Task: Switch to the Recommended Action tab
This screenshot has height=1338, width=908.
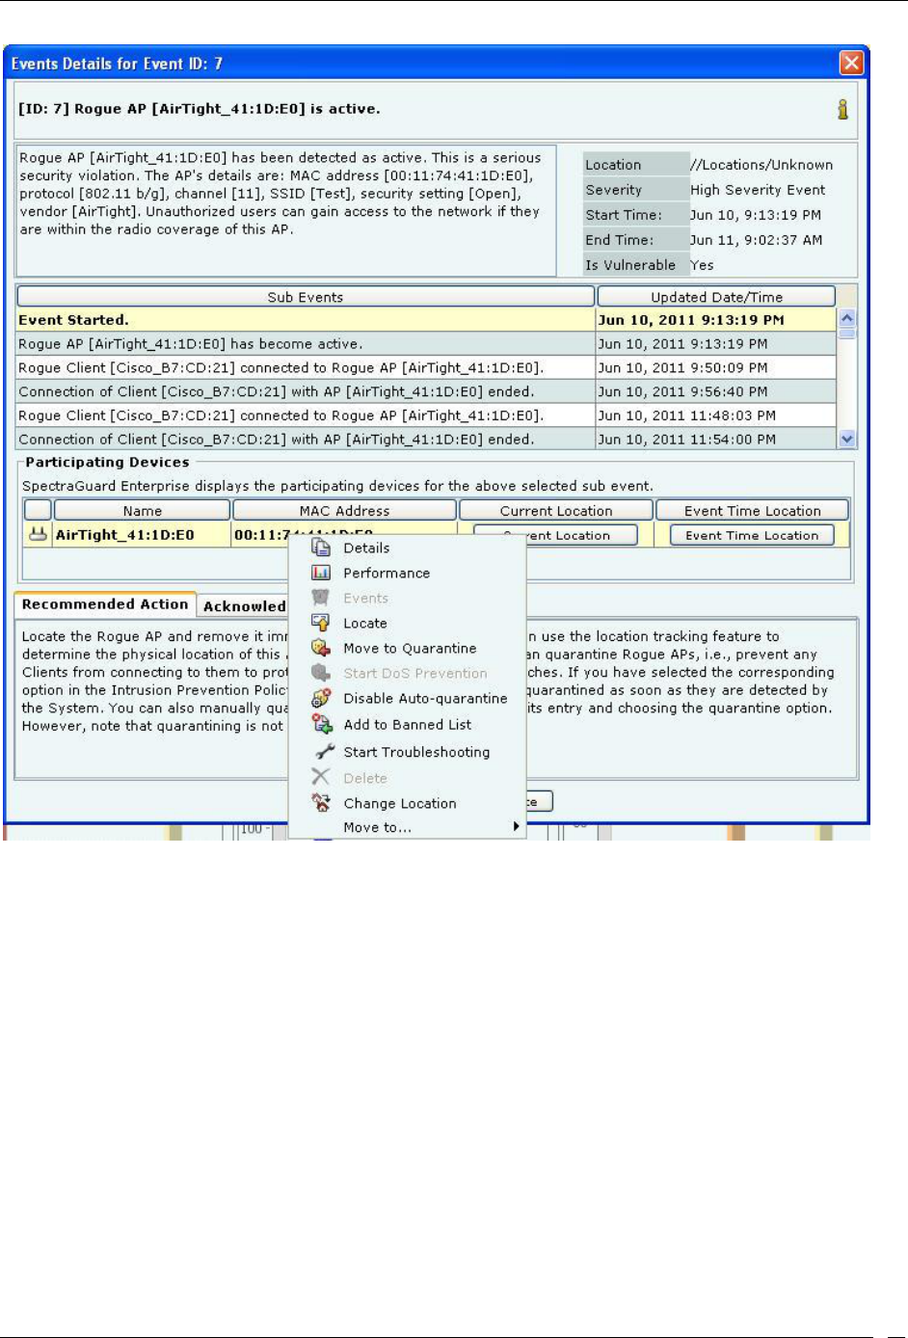Action: [105, 604]
